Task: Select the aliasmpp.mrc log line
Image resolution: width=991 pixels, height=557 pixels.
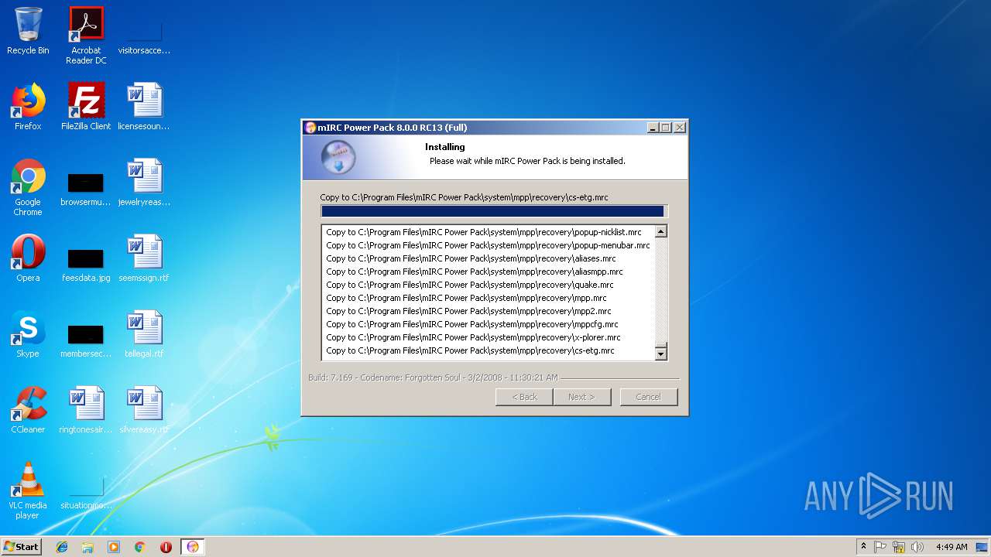Action: 475,272
